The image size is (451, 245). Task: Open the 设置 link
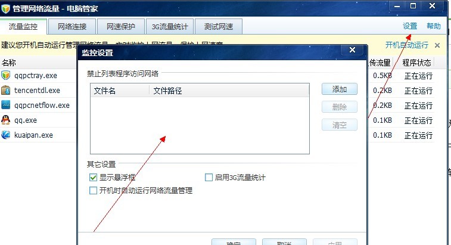click(x=410, y=26)
